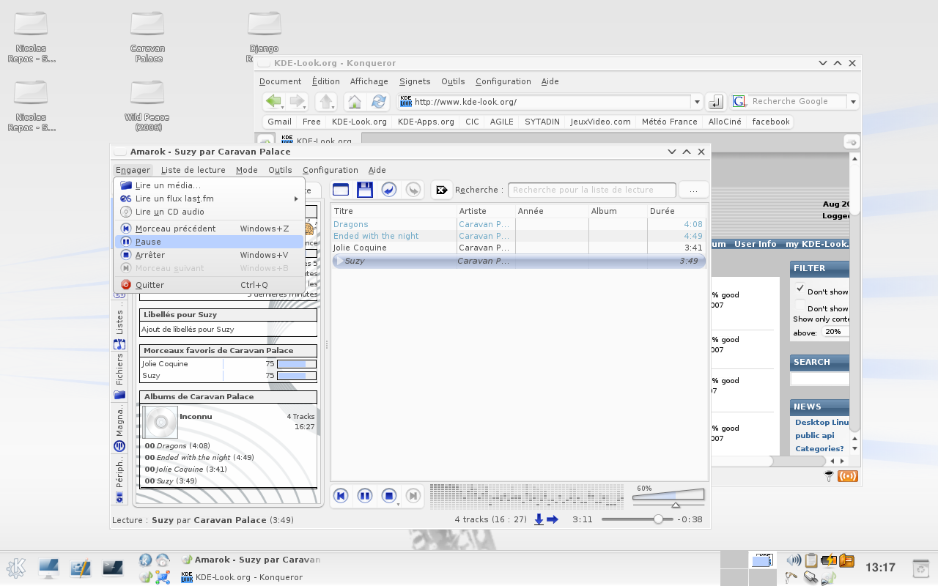Select 'Lire un CD audio' menu entry
This screenshot has width=938, height=586.
pos(209,212)
